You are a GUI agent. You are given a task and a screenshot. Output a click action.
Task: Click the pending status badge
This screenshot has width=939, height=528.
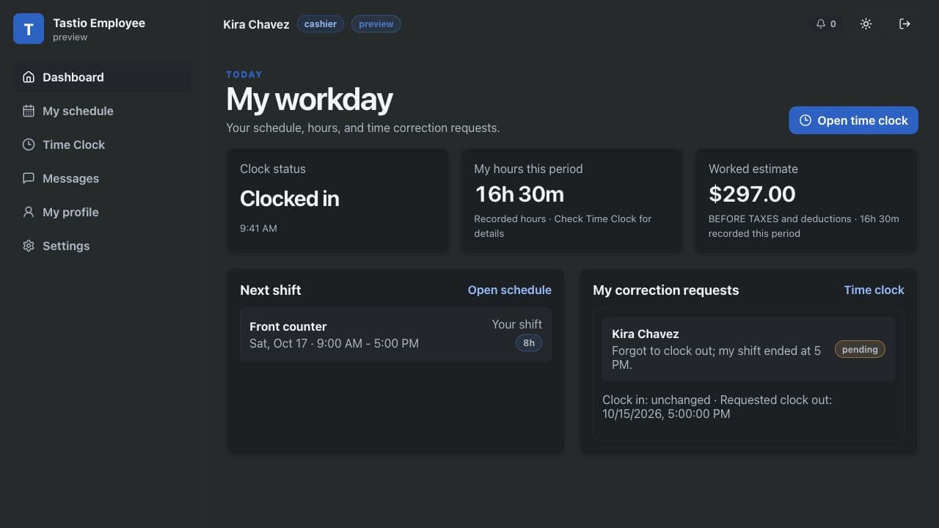[860, 350]
